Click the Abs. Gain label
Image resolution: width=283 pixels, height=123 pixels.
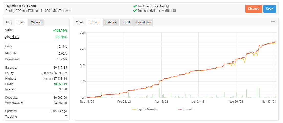point(12,37)
